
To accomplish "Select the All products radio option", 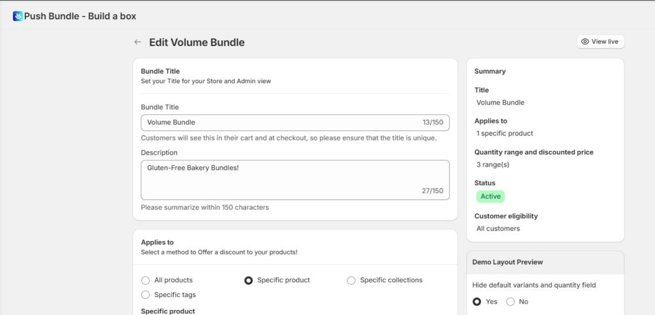I will (145, 280).
